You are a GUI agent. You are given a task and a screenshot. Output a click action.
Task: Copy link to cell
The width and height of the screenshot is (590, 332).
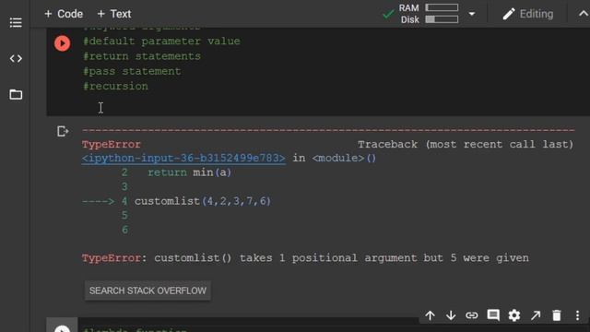[471, 315]
